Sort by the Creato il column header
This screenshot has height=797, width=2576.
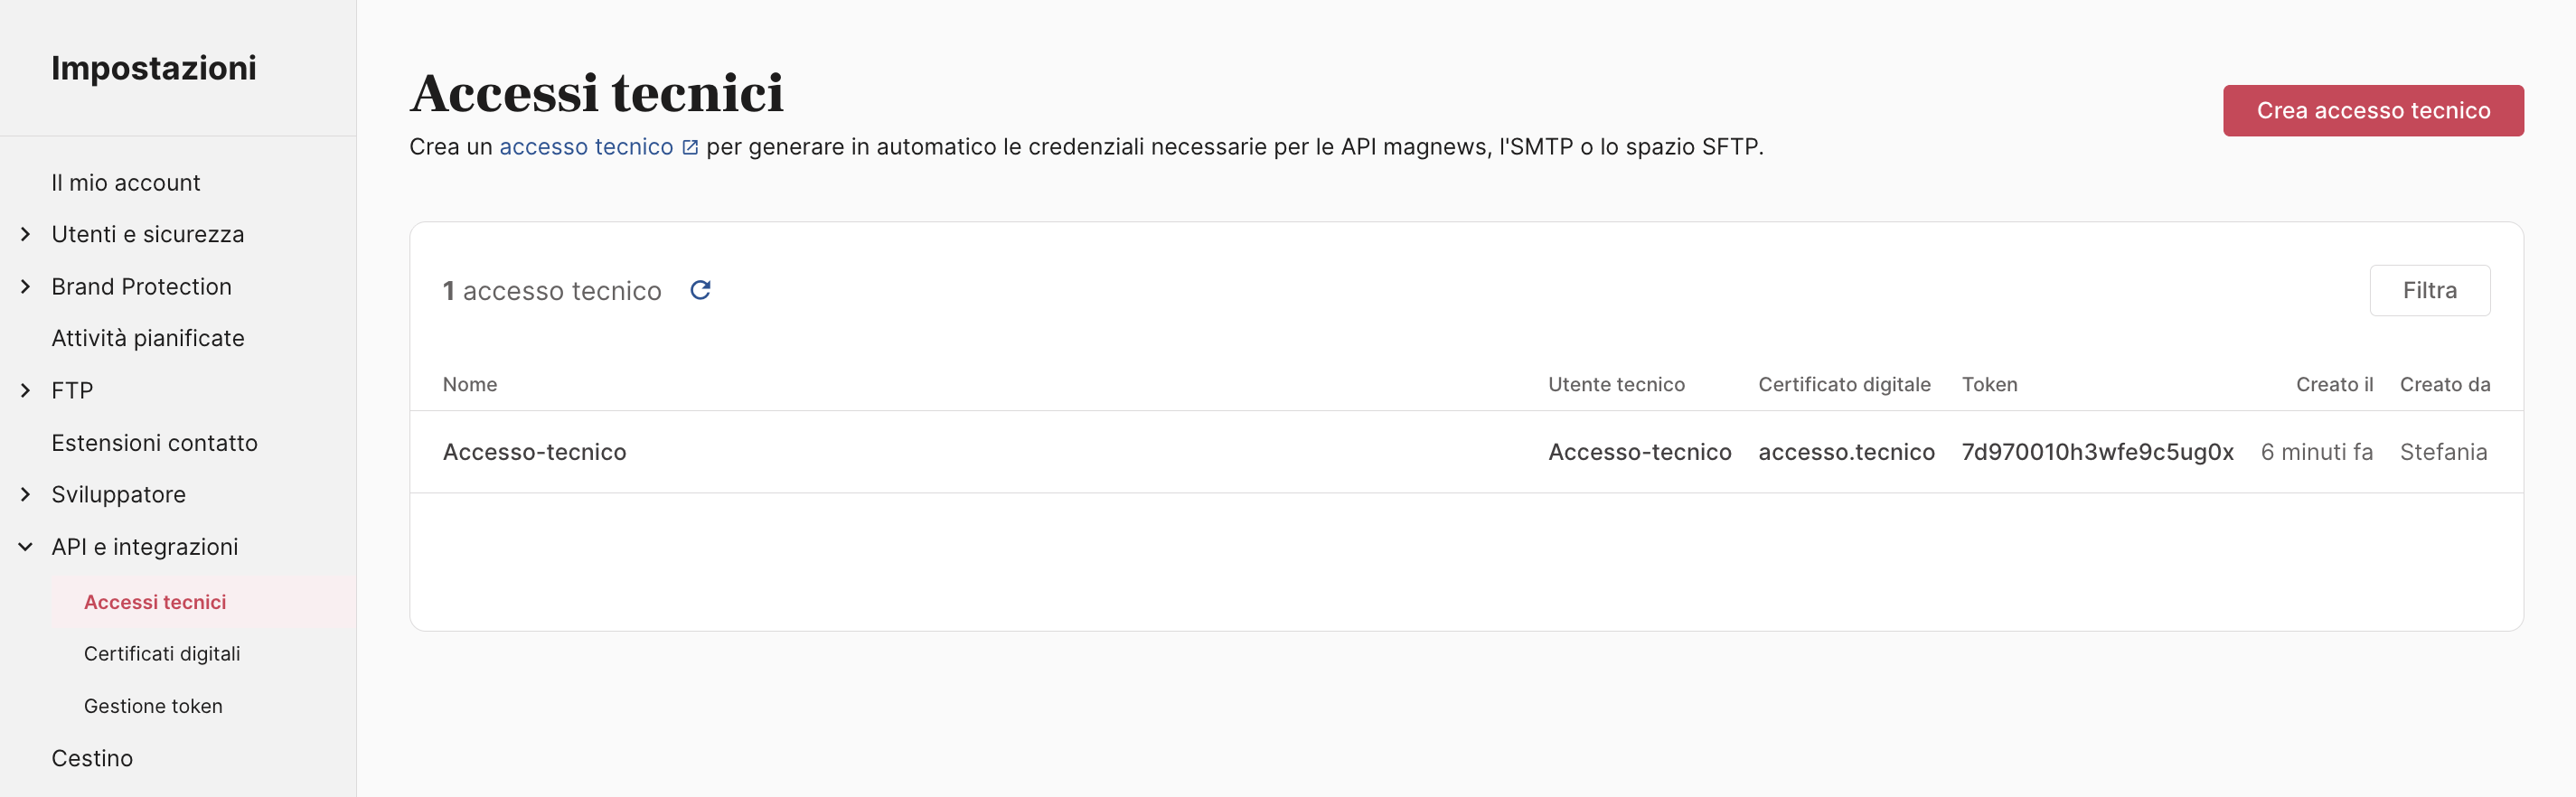(2333, 385)
